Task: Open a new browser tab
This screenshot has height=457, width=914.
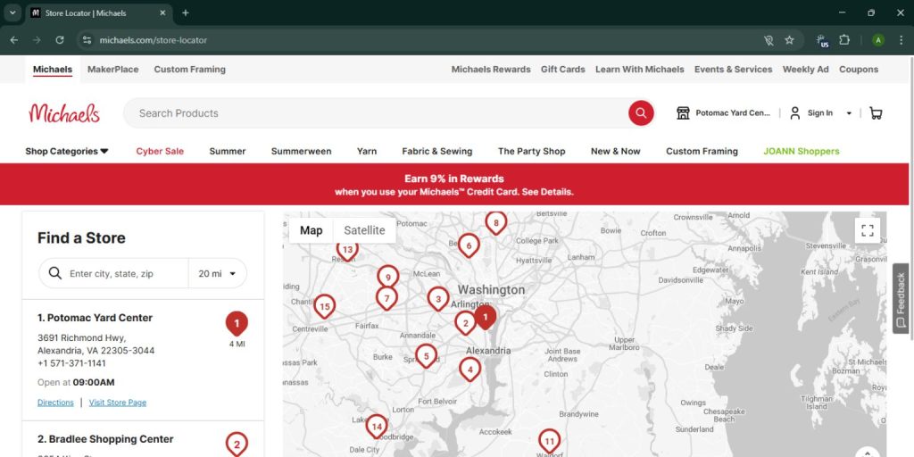Action: [x=186, y=12]
